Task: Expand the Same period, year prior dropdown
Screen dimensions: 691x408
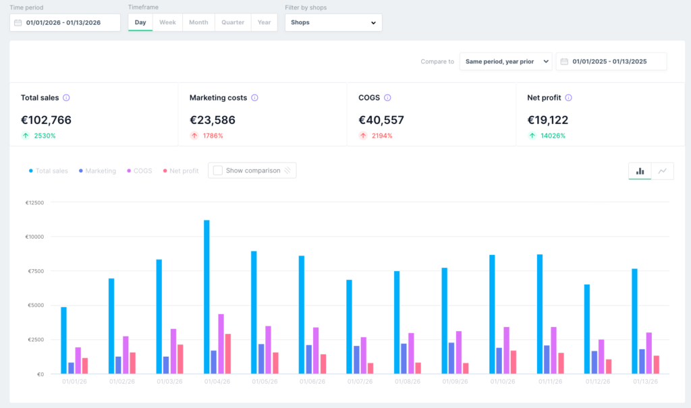Action: pos(506,61)
